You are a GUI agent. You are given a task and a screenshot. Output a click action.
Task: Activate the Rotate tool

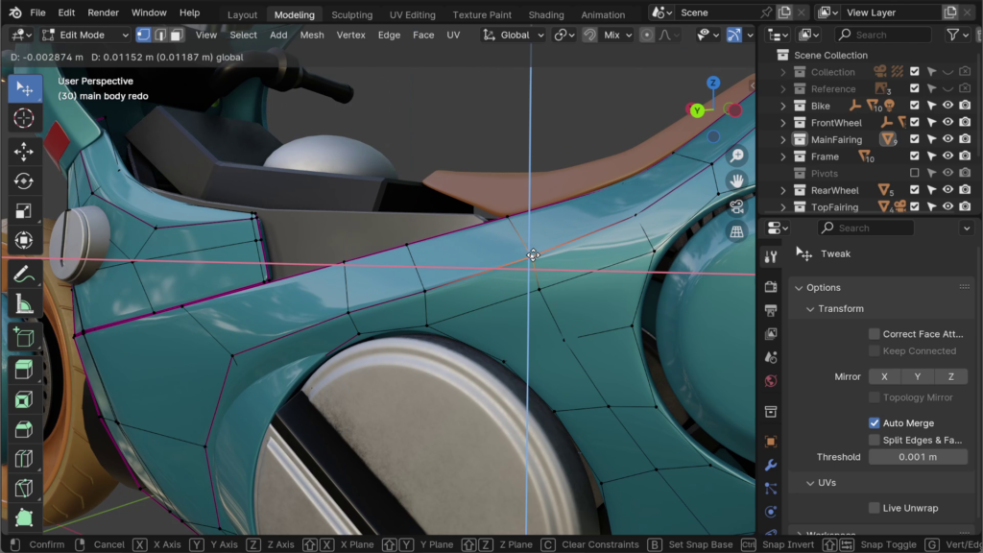coord(24,181)
